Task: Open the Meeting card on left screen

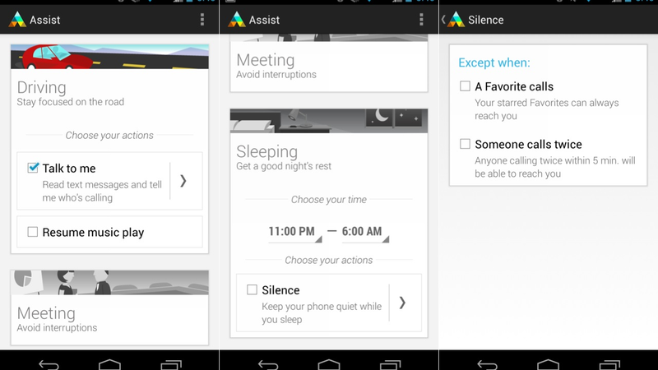Action: [109, 308]
